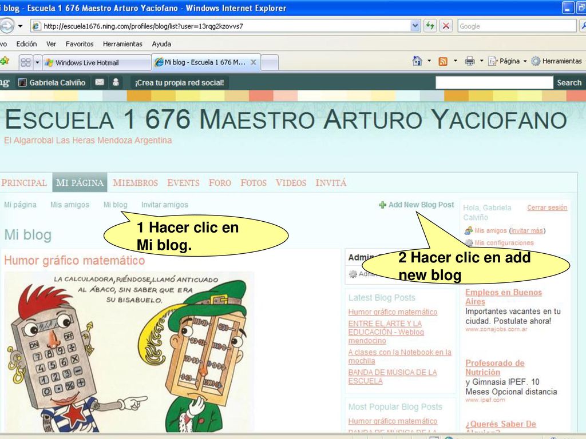Click the Gabriela Calviño profile button
Image resolution: width=586 pixels, height=439 pixels.
click(52, 82)
